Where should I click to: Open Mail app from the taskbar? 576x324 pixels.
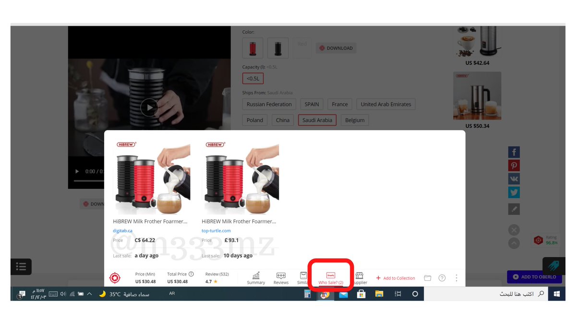[x=343, y=294]
